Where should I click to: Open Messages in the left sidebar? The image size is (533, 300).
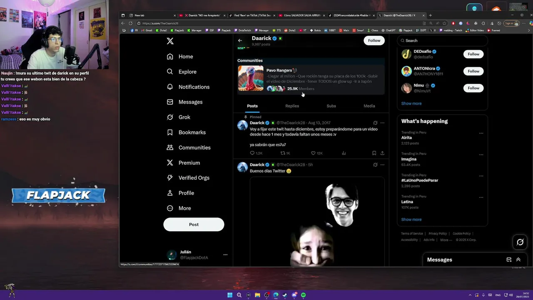[184, 102]
